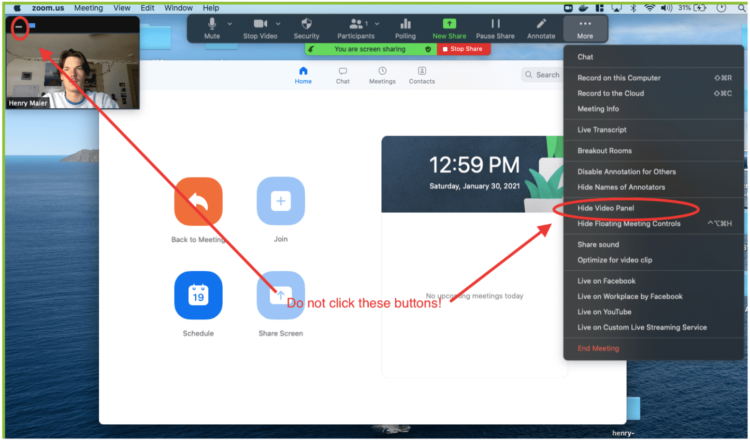This screenshot has width=750, height=440.
Task: Click the Share Screen icon in Zoom home
Action: [x=281, y=296]
